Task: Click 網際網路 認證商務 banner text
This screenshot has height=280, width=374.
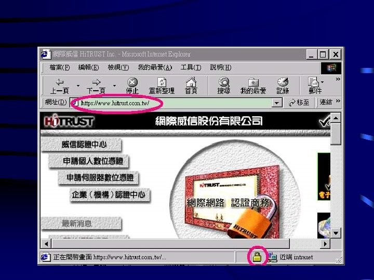Action: click(228, 203)
